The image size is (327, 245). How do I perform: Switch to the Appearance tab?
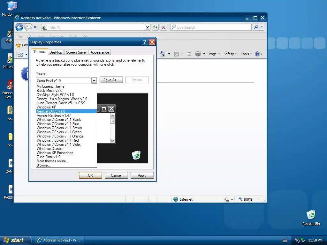tap(100, 52)
